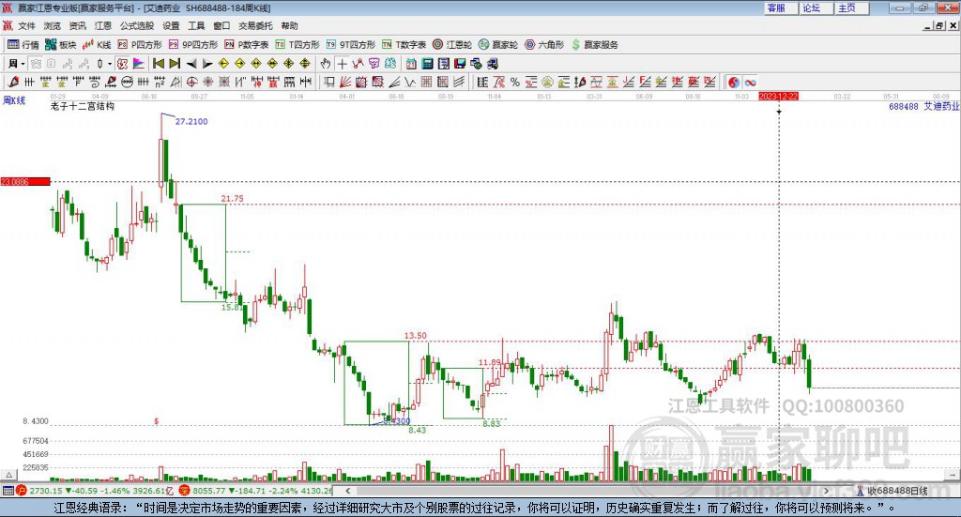Restore the inner document window
The width and height of the screenshot is (961, 517).
[x=939, y=25]
